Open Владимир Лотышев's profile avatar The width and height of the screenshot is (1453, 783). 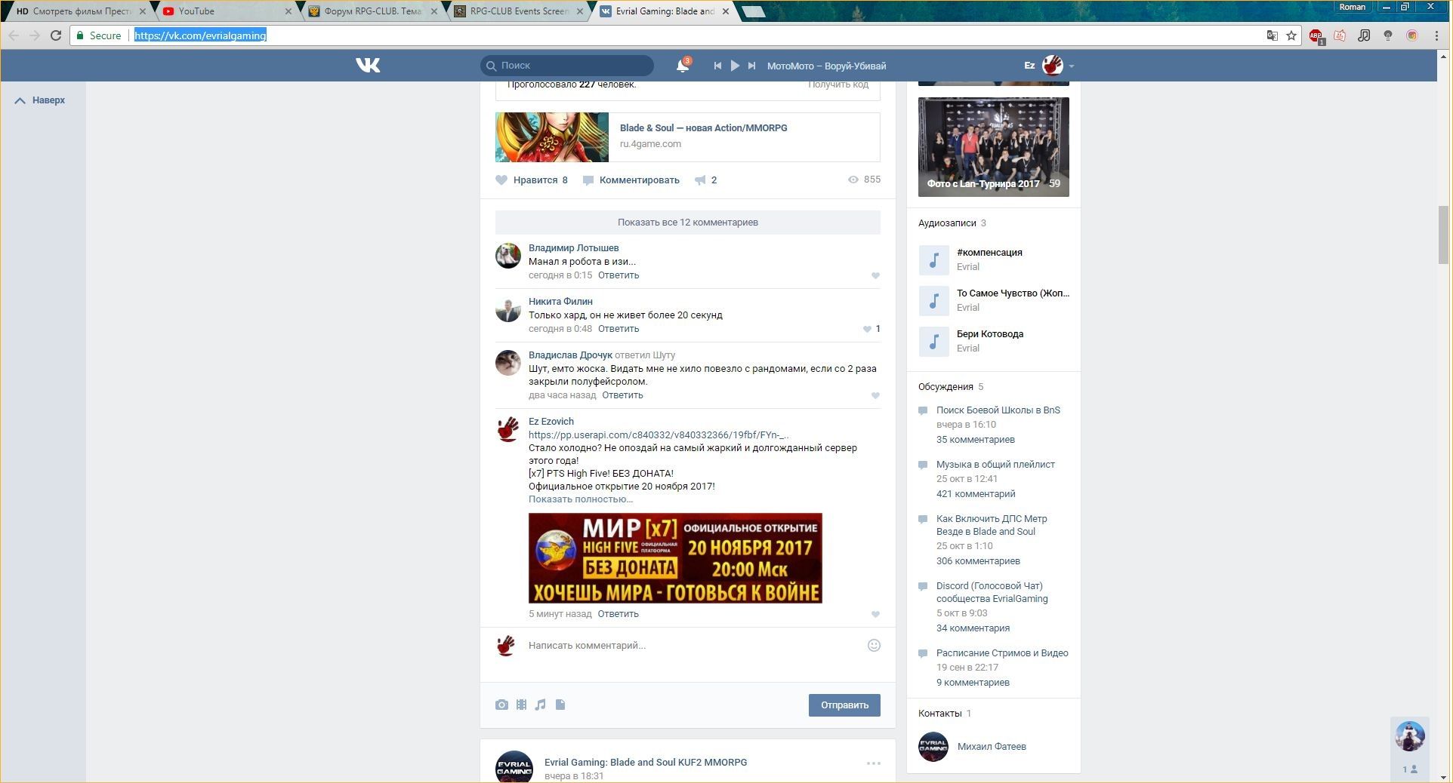tap(508, 256)
